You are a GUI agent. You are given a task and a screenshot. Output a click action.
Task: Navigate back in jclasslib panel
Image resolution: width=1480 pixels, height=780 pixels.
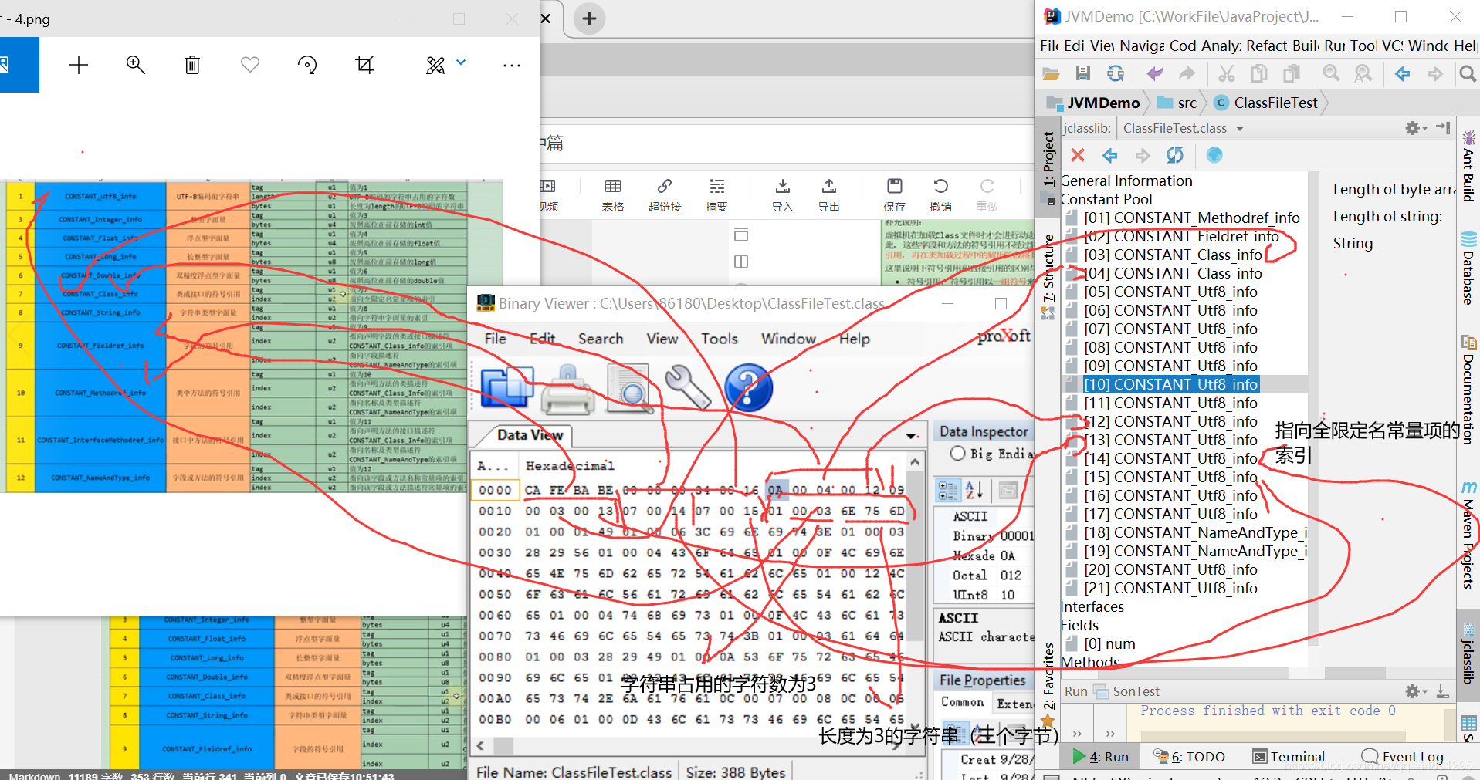pos(1110,156)
